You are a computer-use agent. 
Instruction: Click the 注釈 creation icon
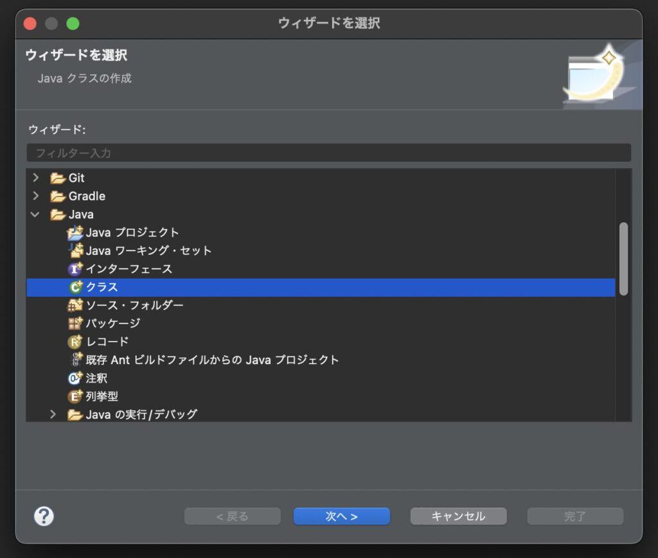(75, 378)
